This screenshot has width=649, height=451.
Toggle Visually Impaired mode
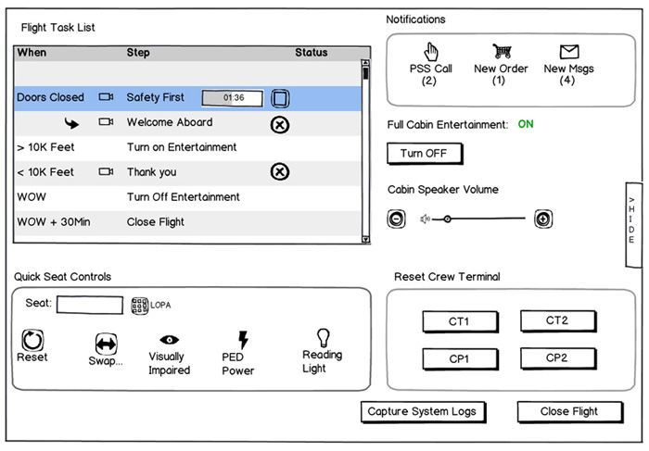point(170,340)
